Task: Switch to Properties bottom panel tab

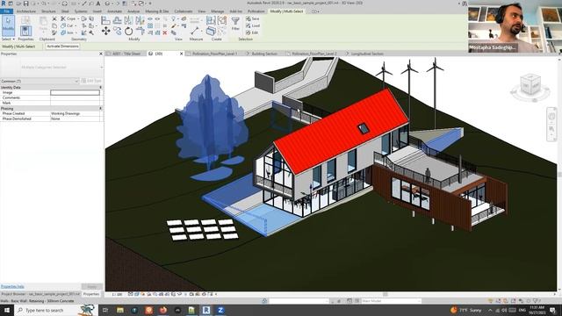Action: 91,294
